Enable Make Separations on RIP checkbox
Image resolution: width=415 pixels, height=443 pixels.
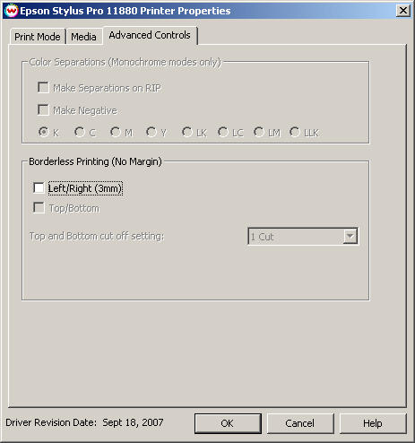(x=43, y=88)
